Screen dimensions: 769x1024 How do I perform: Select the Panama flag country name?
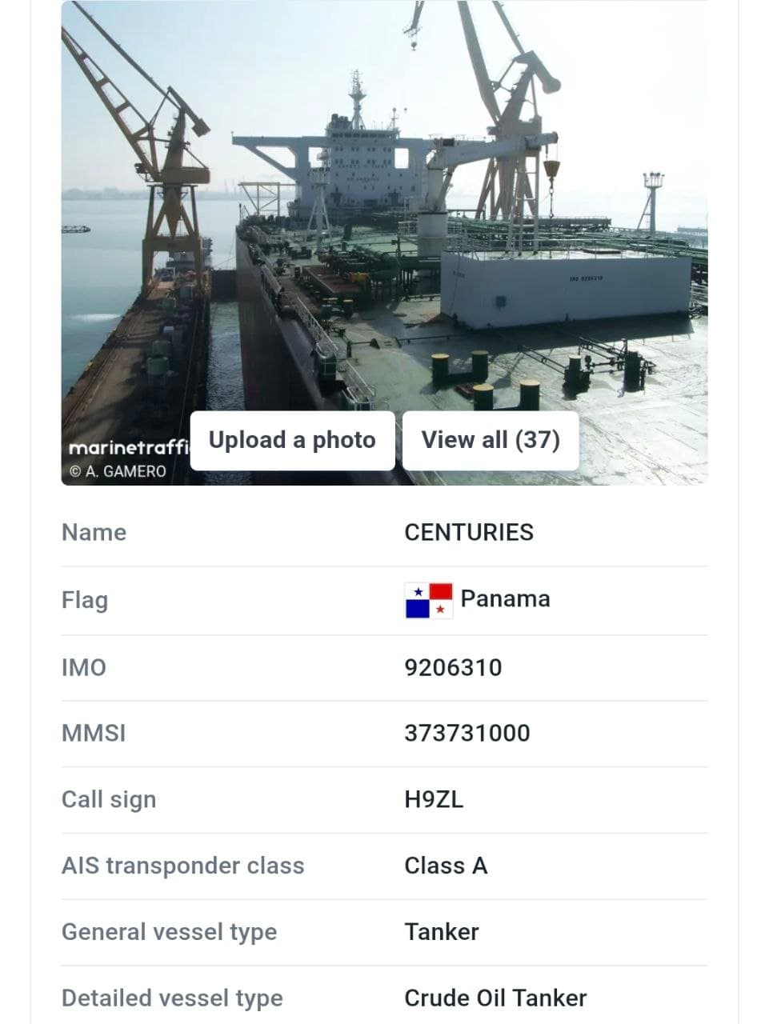505,598
